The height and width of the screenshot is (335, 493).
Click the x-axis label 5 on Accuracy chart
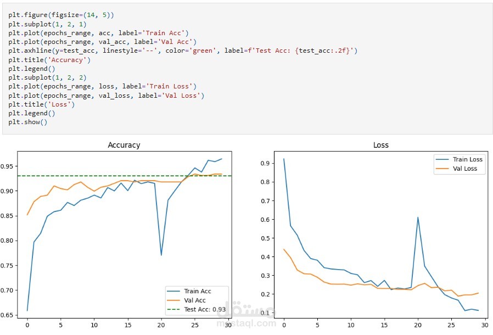[x=61, y=325]
